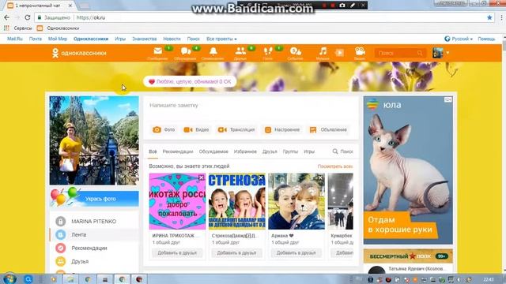Click the blue search icon on taskbar
The width and height of the screenshot is (506, 284).
[x=28, y=279]
